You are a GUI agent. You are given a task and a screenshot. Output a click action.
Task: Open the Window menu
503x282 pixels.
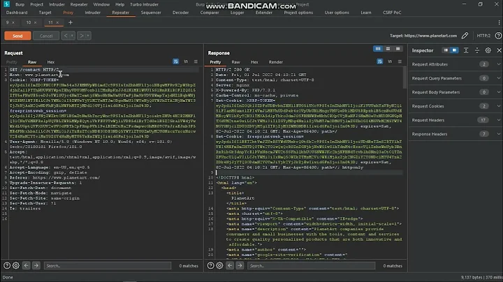click(x=101, y=4)
